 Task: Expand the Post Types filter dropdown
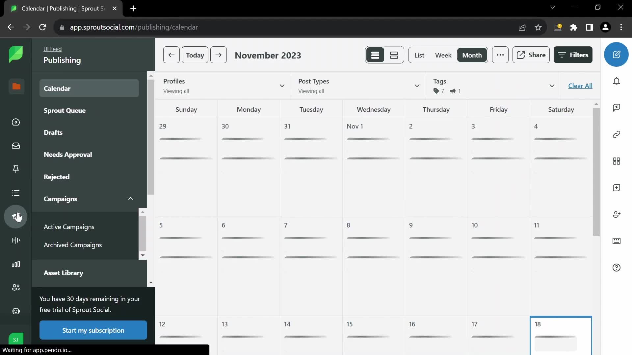[417, 86]
